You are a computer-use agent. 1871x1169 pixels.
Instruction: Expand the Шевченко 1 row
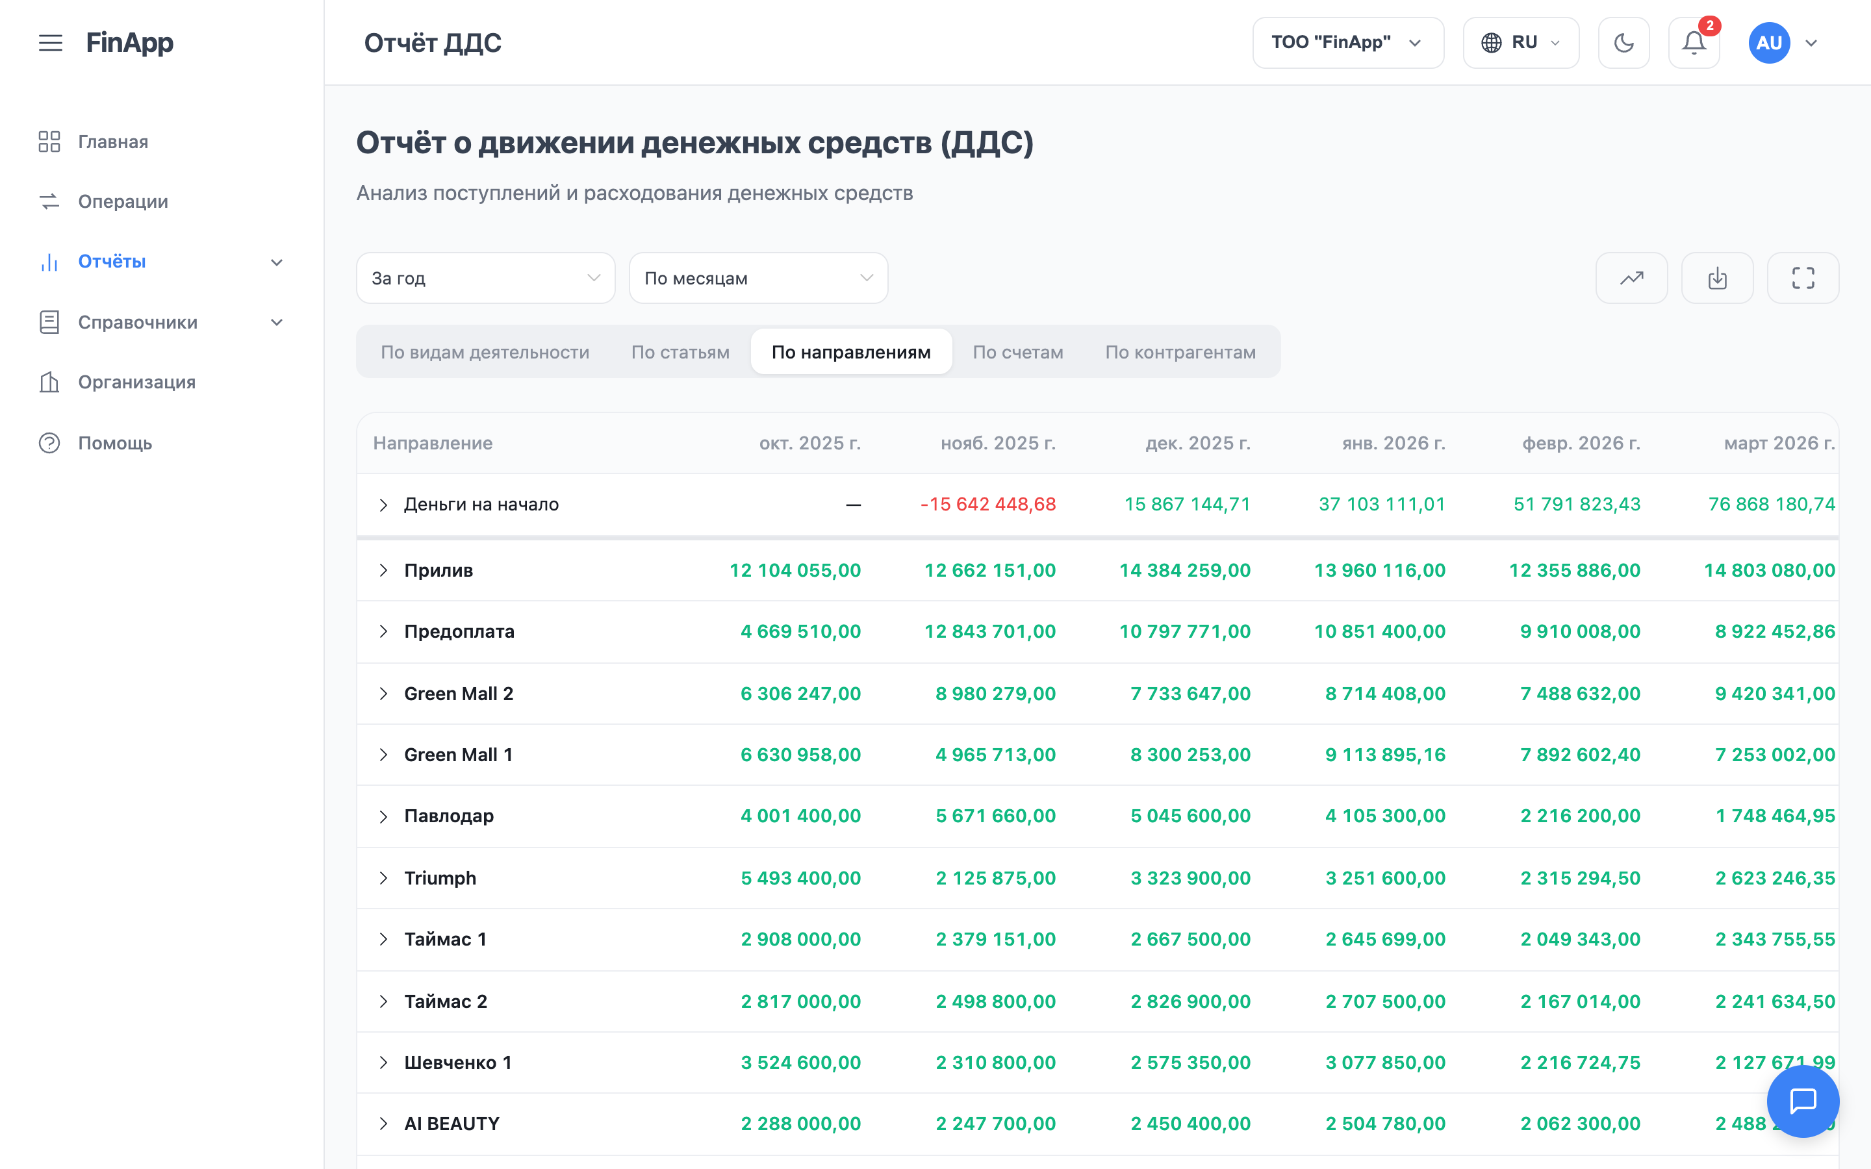click(x=383, y=1062)
